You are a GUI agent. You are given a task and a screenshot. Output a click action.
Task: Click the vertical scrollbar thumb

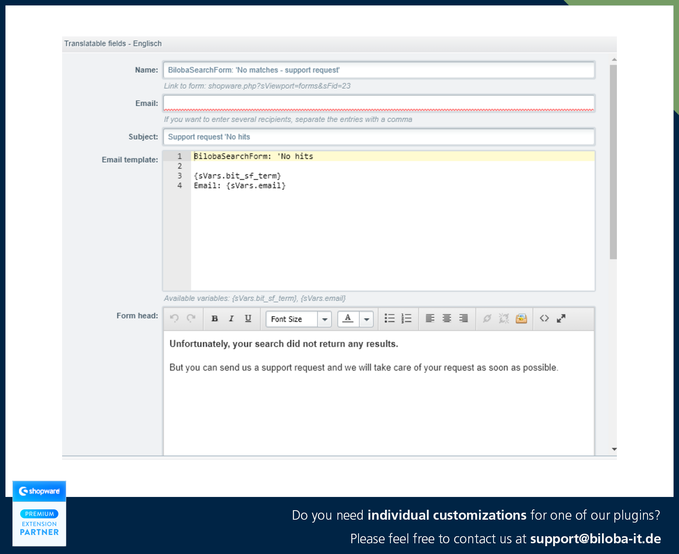[x=614, y=162]
